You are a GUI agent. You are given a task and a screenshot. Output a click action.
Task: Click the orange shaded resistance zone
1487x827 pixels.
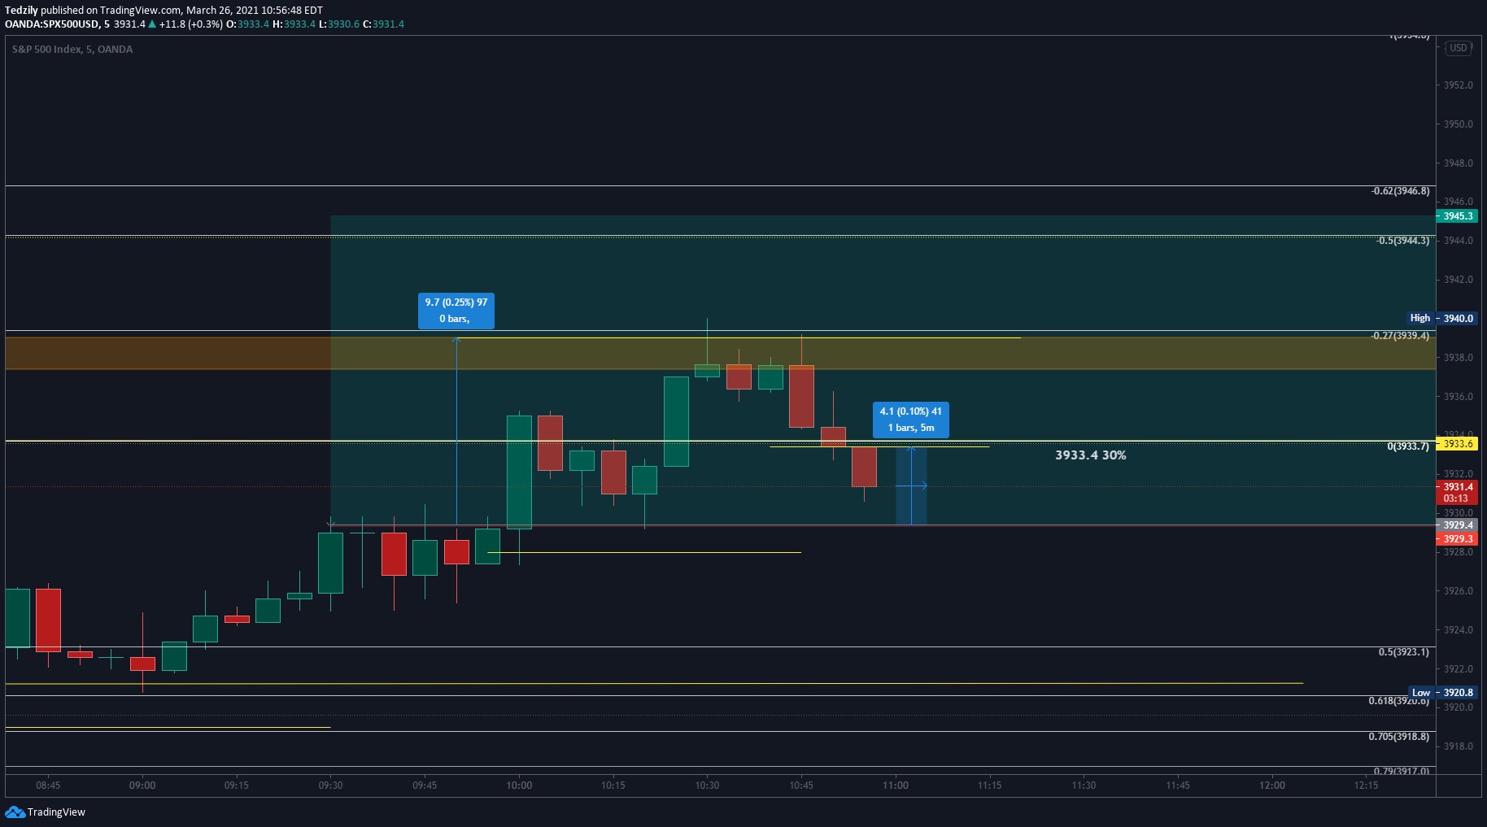point(720,354)
